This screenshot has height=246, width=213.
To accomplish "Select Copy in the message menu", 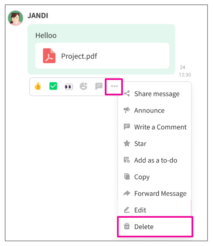I will click(155, 177).
